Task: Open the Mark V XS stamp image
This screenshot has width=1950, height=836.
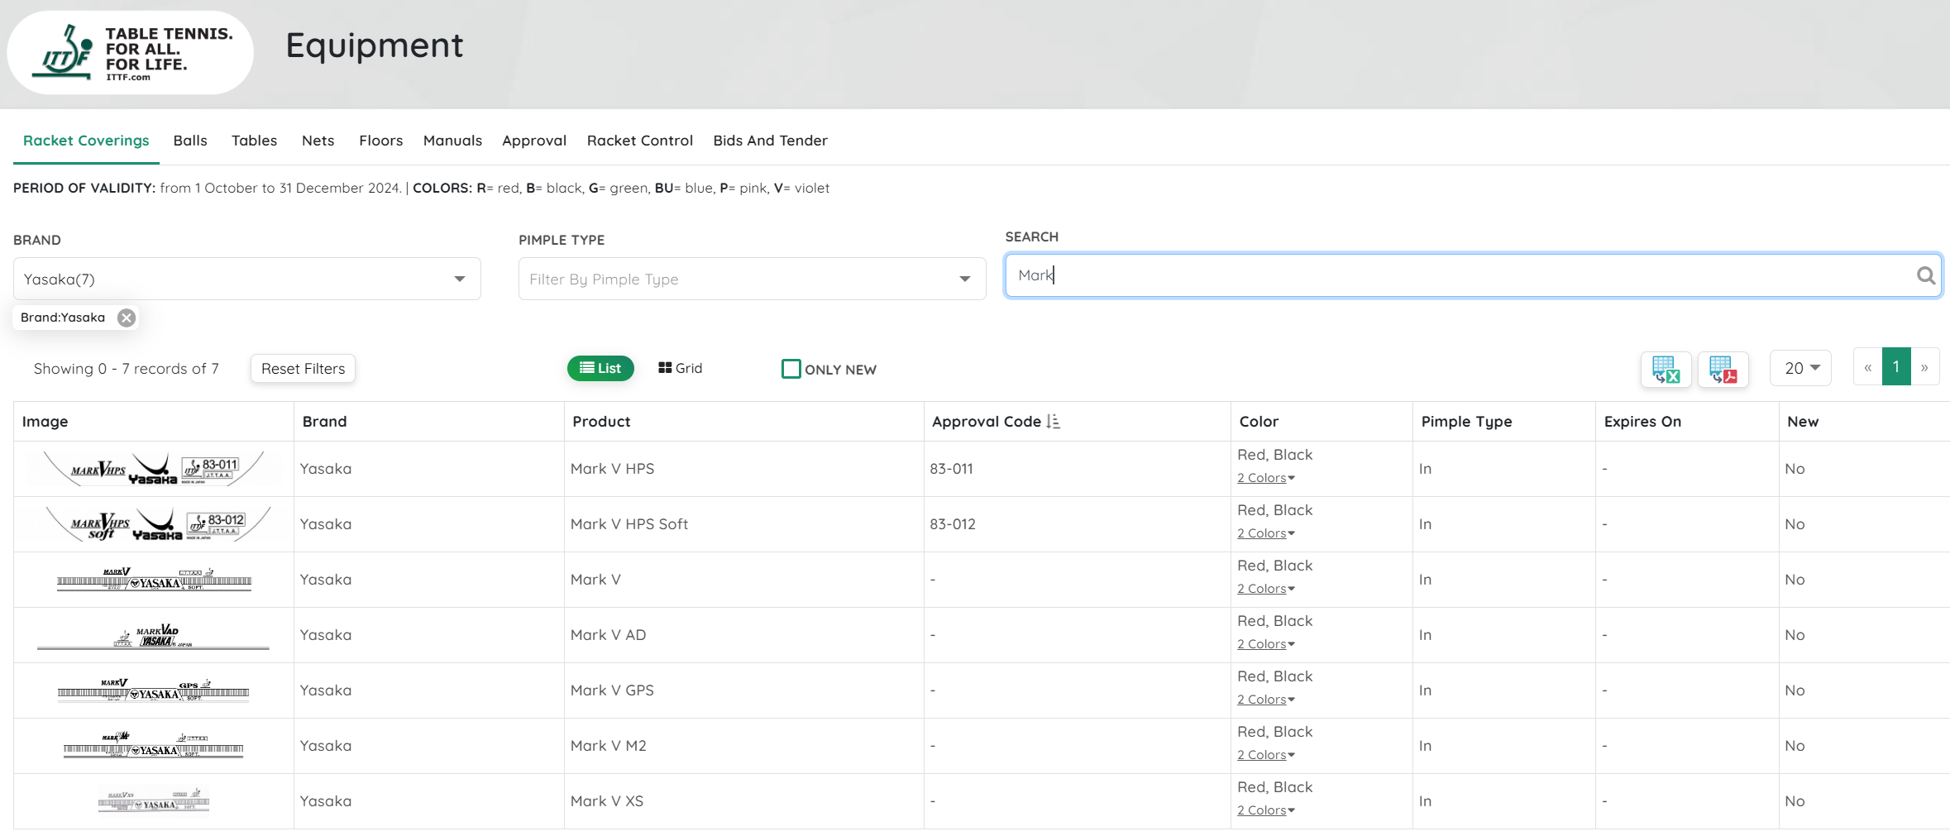Action: [x=154, y=801]
